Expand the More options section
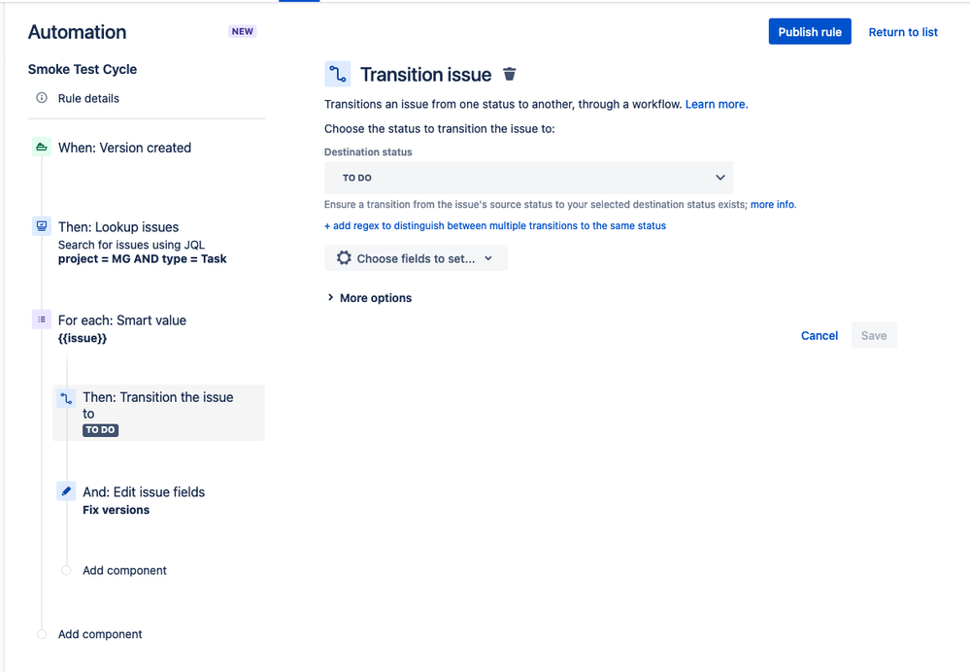Screen dimensions: 970x672 point(369,298)
